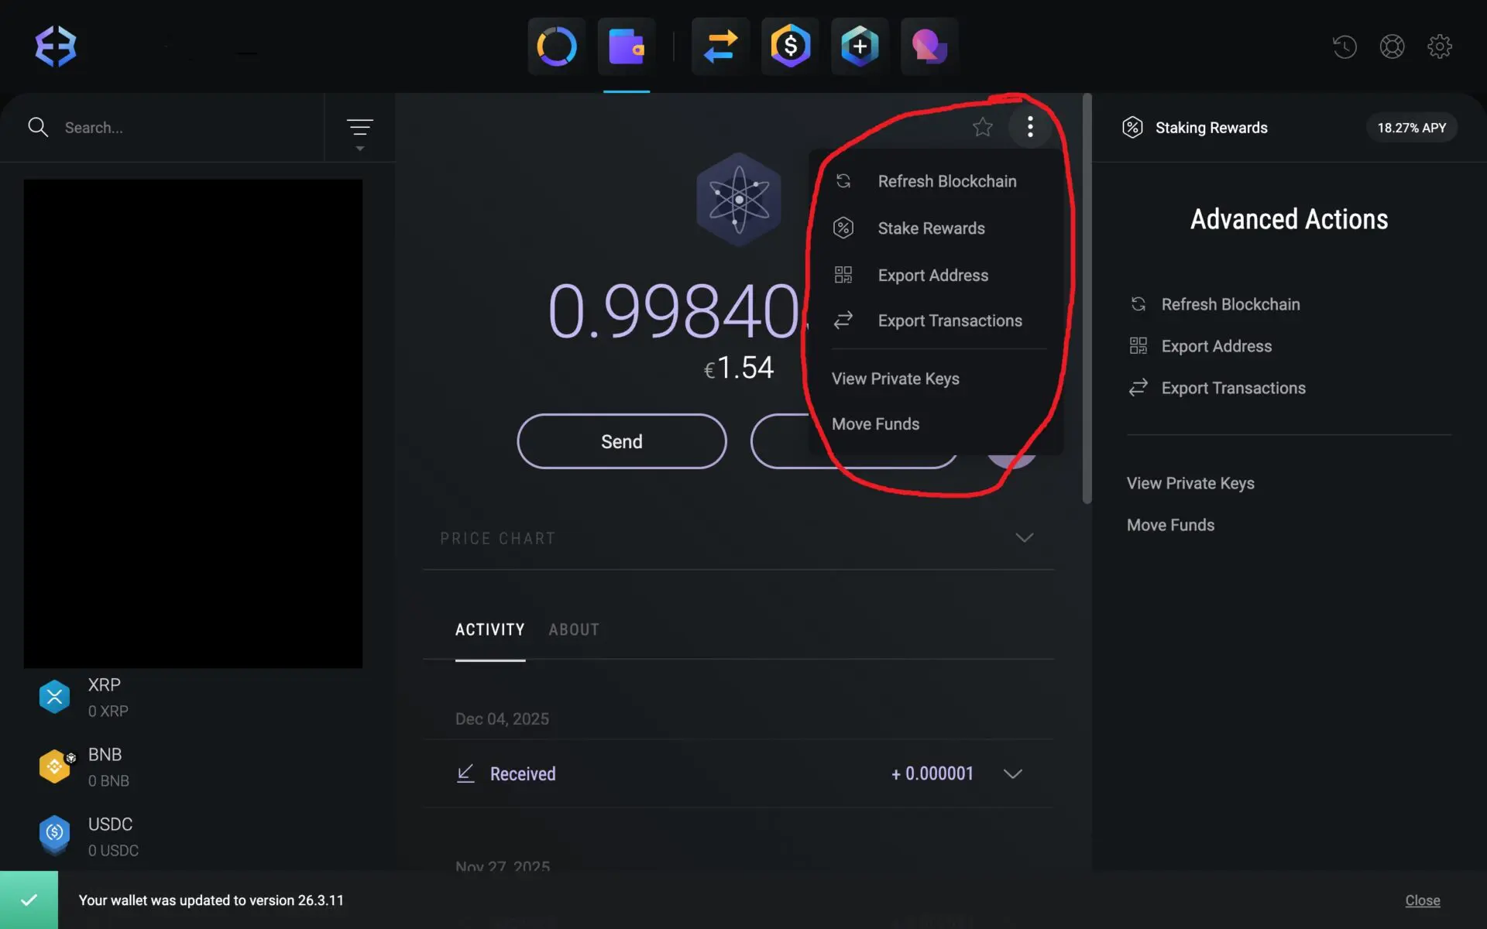
Task: Open the purple profile app icon
Action: pyautogui.click(x=929, y=46)
